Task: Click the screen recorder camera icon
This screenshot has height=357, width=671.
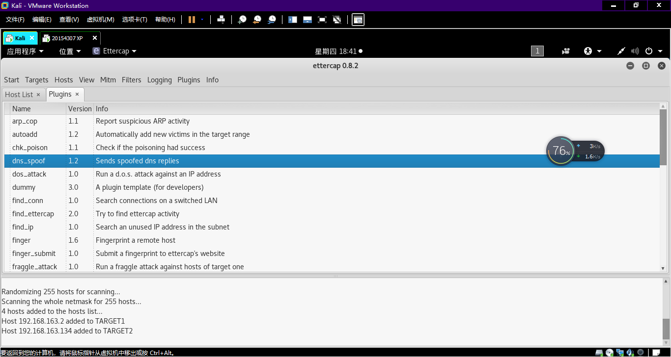Action: [566, 51]
